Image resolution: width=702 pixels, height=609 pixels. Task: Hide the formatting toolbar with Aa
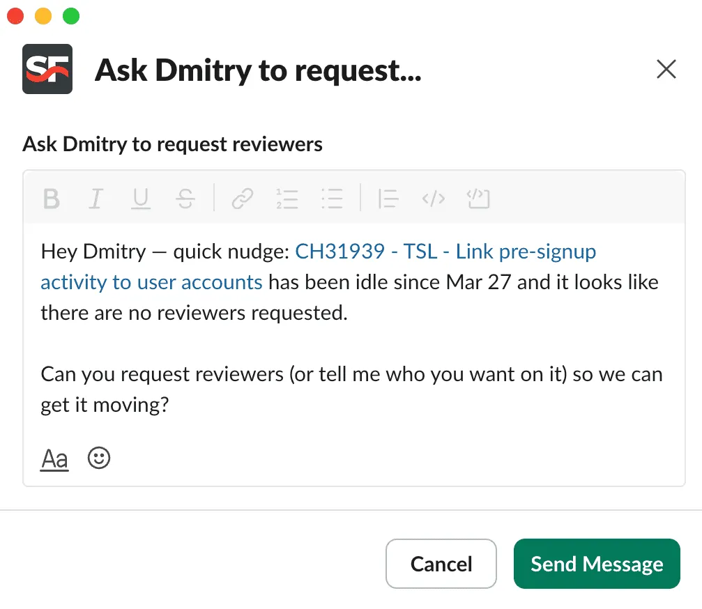(x=54, y=459)
